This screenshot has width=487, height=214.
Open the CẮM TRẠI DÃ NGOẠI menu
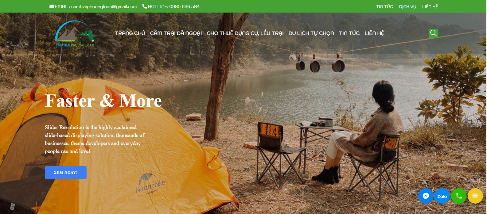tap(176, 33)
